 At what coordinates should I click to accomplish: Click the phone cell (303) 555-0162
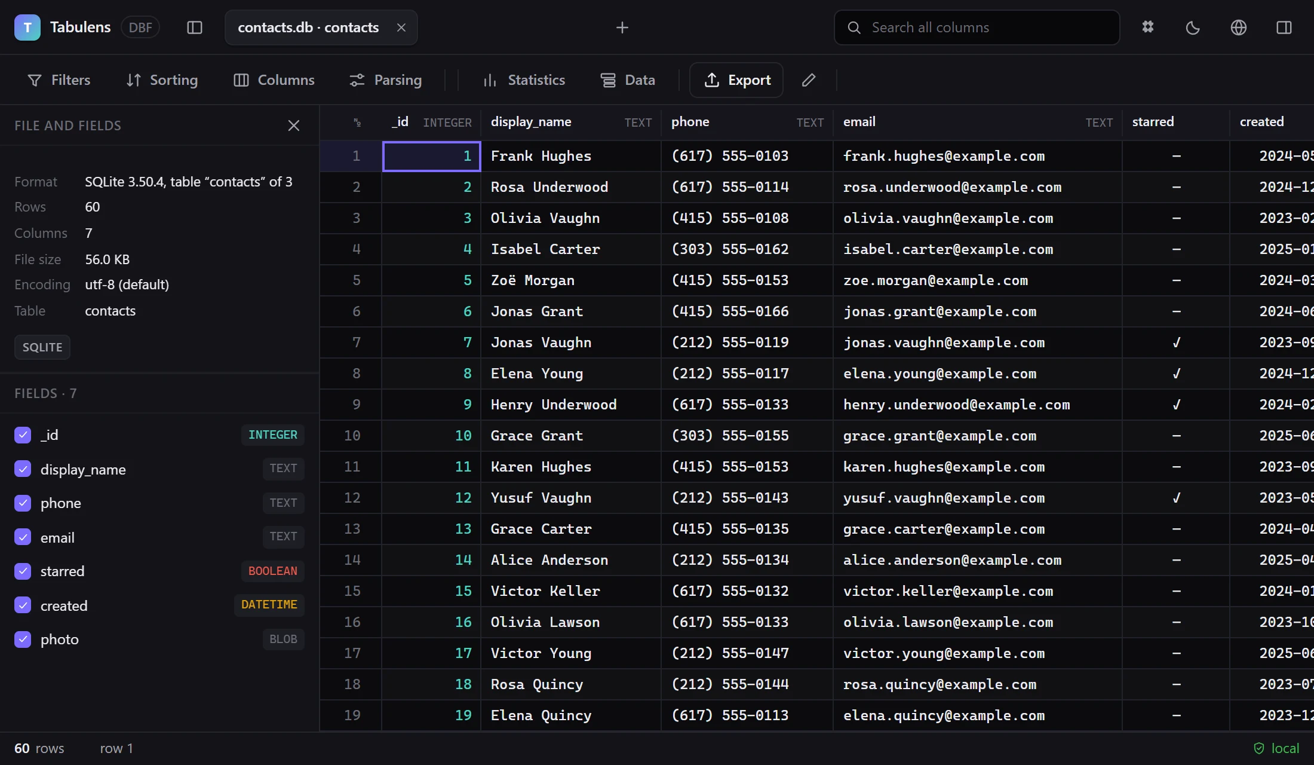[747, 249]
